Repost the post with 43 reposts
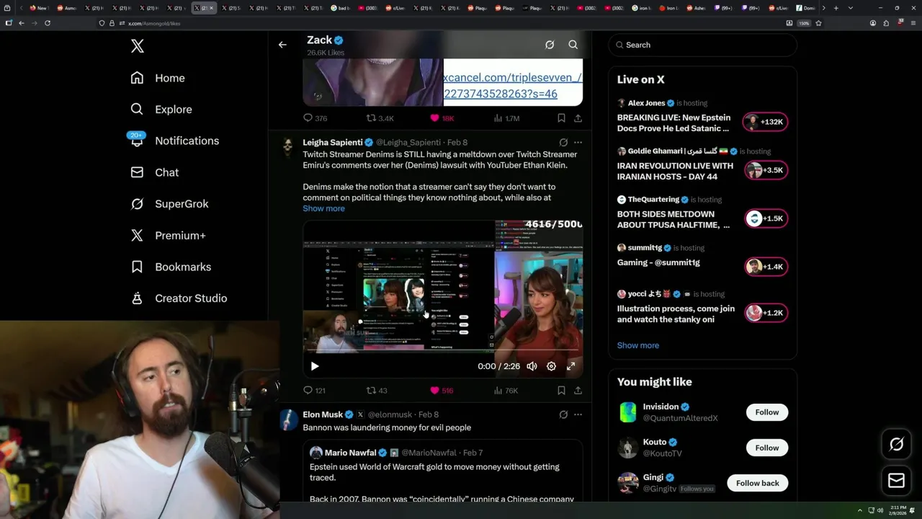 click(x=377, y=391)
